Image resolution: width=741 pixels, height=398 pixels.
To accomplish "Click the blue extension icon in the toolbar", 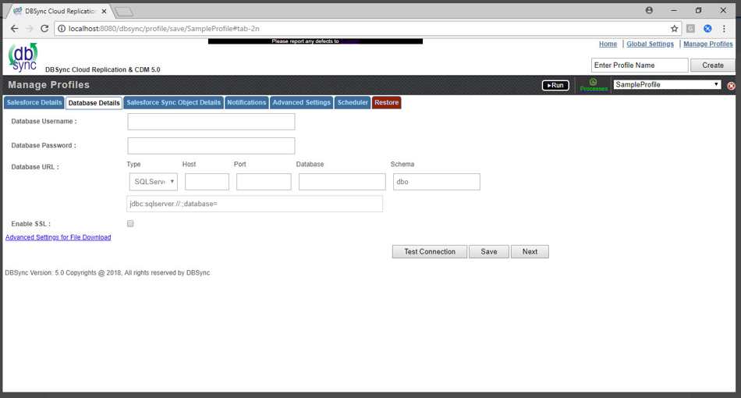I will pyautogui.click(x=707, y=28).
